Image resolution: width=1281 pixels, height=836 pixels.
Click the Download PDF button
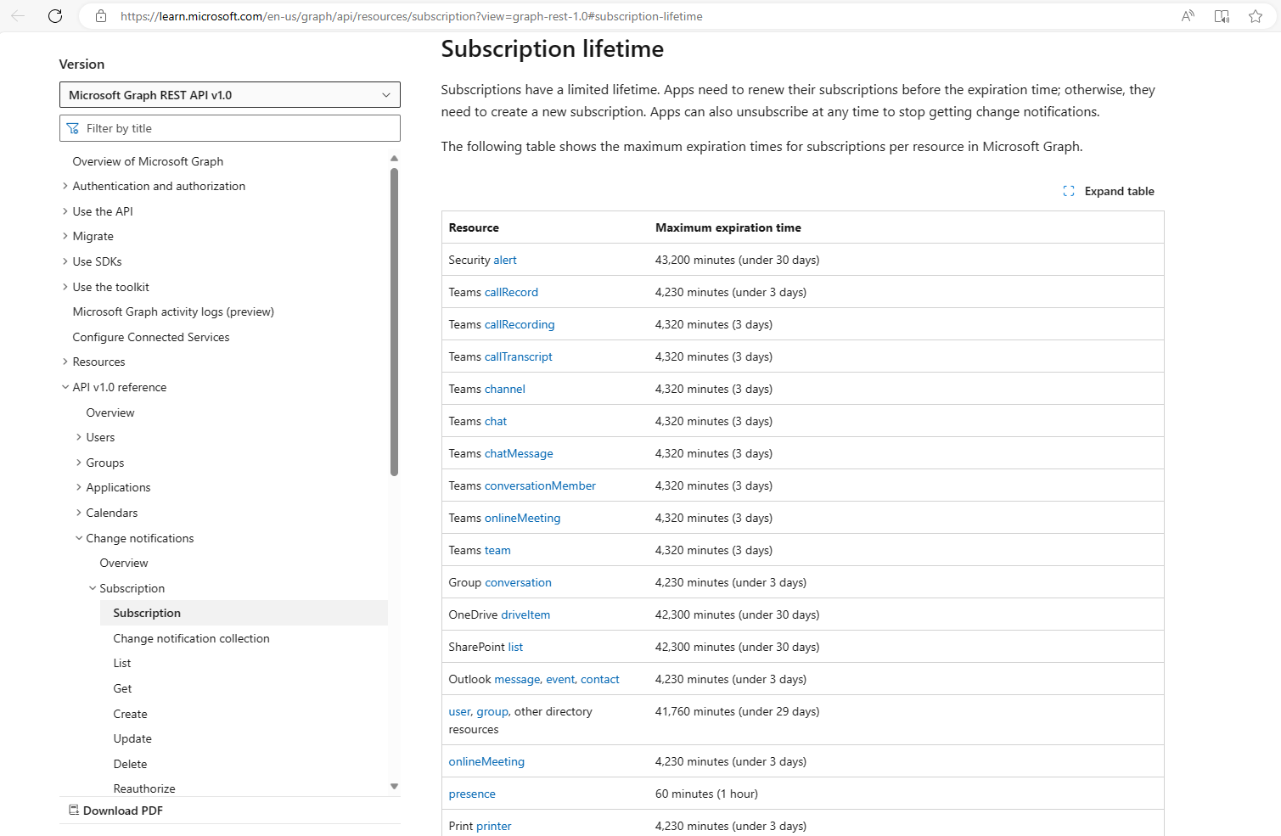click(115, 811)
